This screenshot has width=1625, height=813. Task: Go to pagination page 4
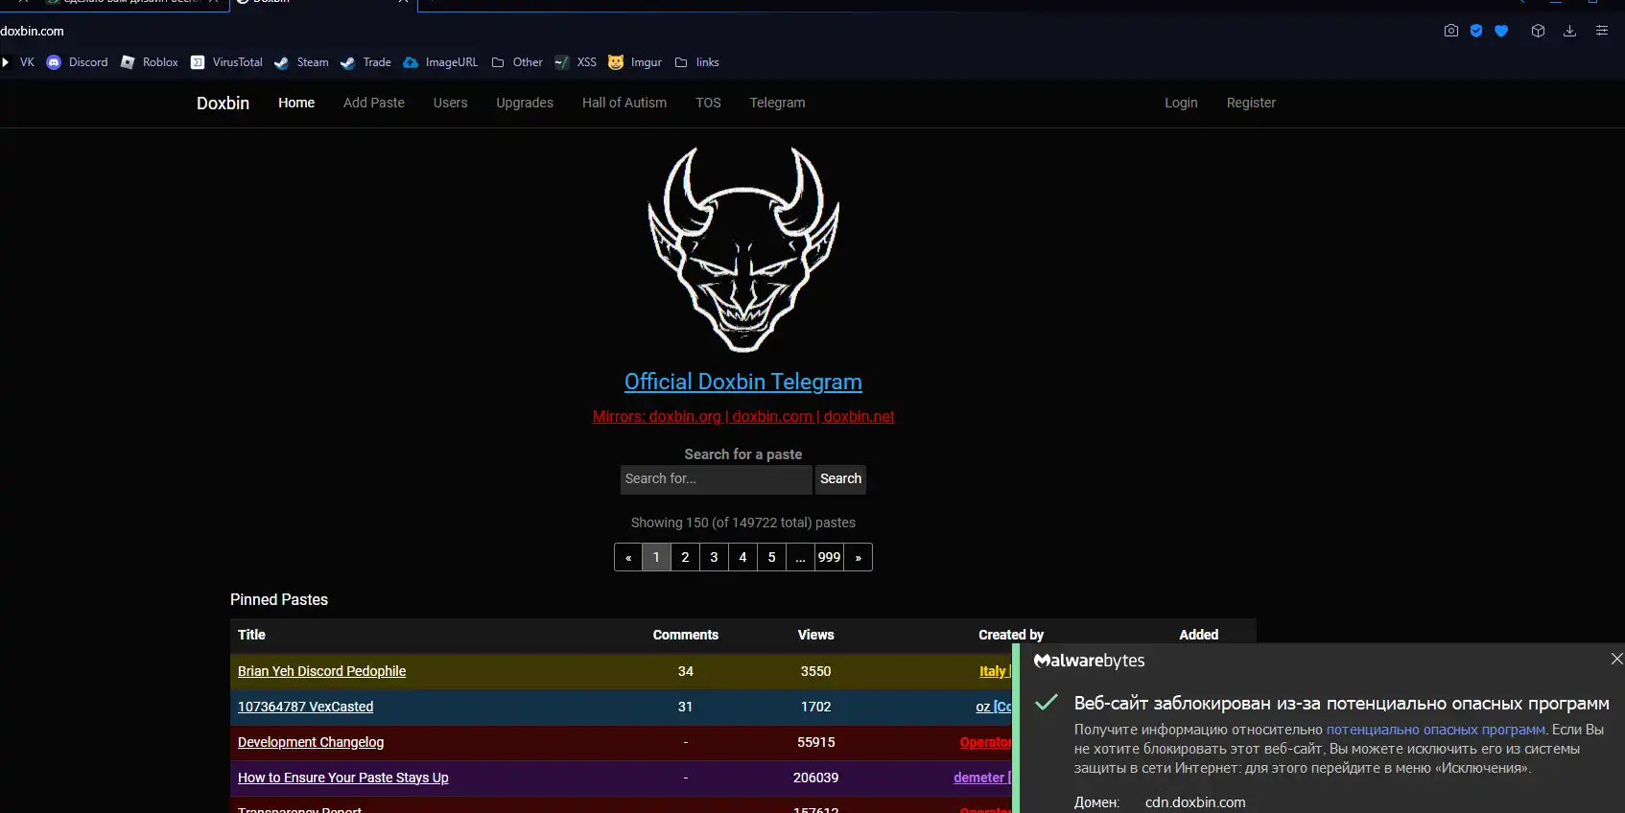point(742,557)
